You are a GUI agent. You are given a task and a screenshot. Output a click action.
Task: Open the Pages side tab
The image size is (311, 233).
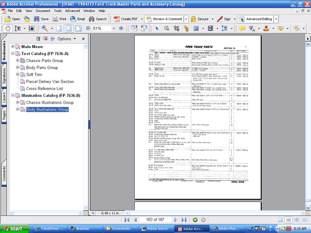coord(4,115)
